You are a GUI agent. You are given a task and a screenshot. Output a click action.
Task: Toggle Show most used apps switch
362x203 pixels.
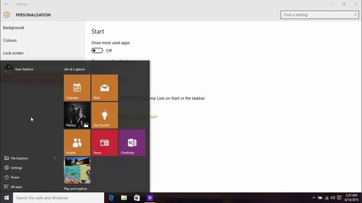[x=97, y=50]
